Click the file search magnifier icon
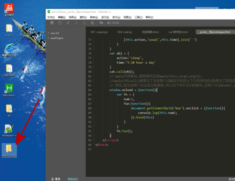235x181 pixels. [101, 23]
